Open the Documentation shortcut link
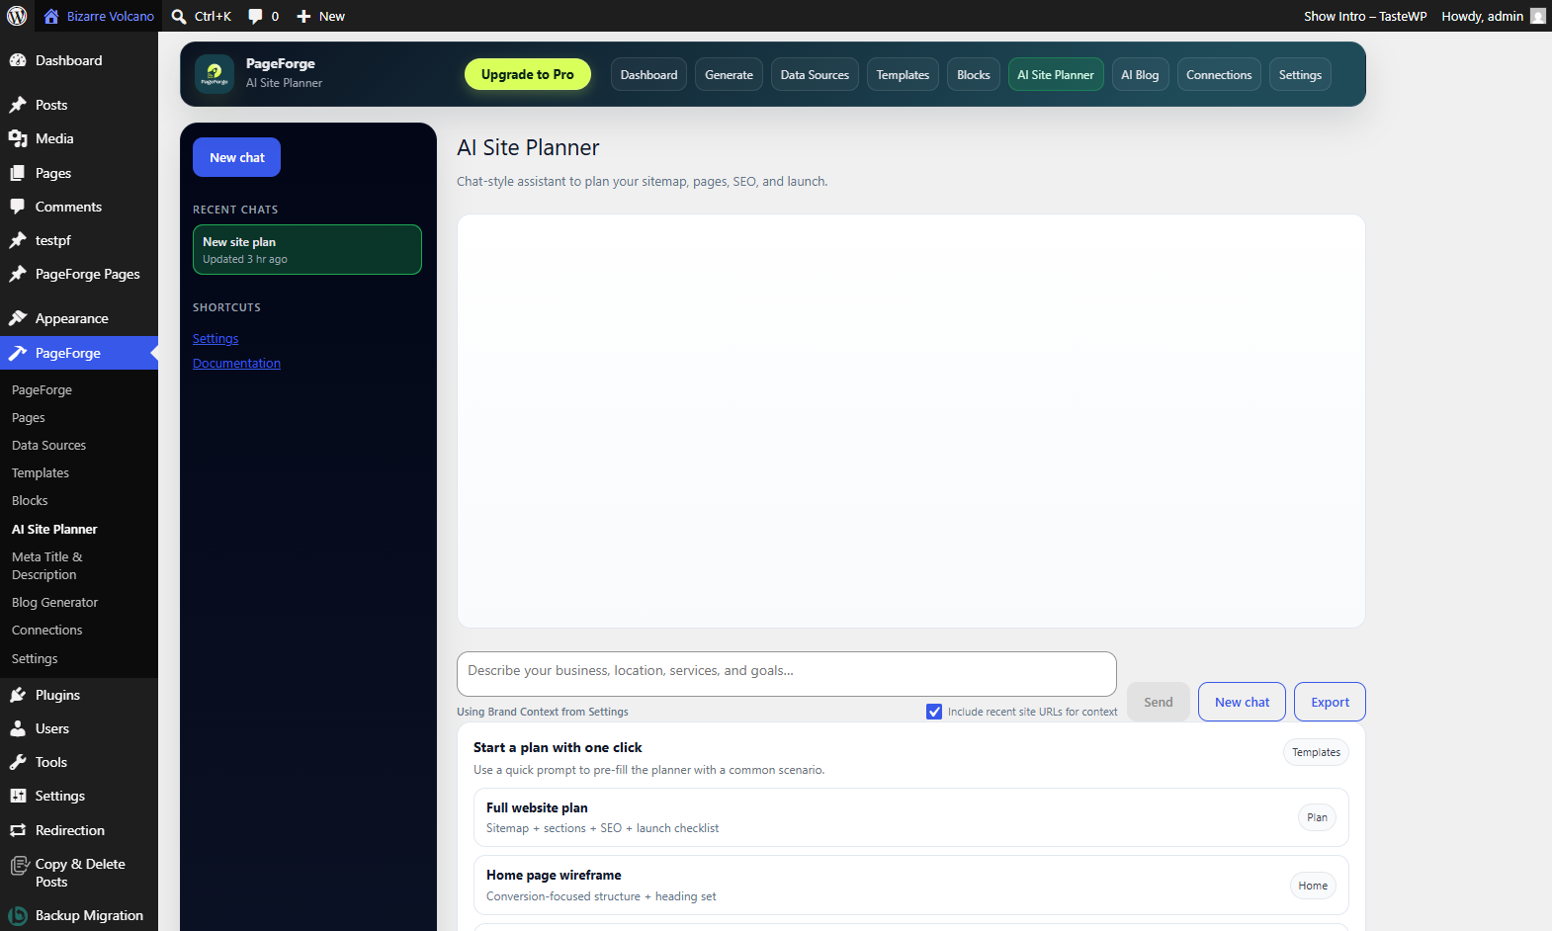The image size is (1552, 931). 237,364
